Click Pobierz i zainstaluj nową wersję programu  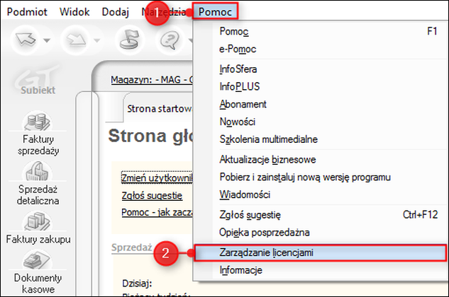coord(305,177)
